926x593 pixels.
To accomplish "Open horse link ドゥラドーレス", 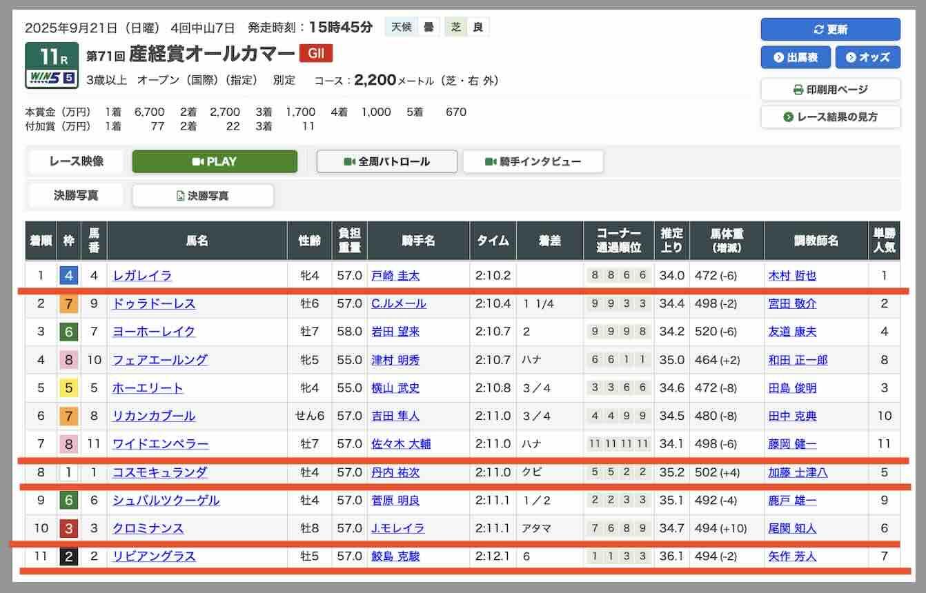I will coord(154,303).
